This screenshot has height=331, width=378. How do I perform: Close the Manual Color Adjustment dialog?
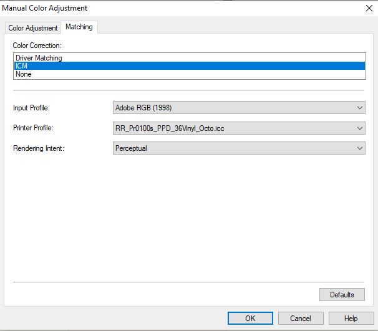pos(367,8)
